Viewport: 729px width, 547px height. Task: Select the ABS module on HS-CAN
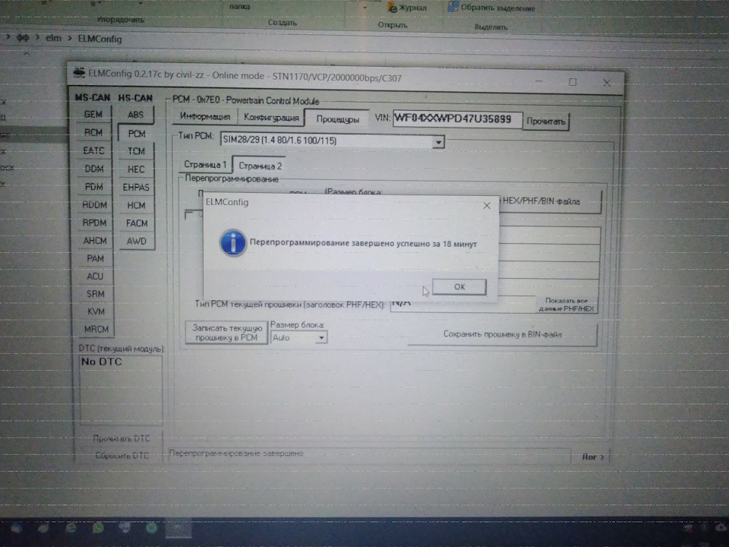(x=136, y=115)
